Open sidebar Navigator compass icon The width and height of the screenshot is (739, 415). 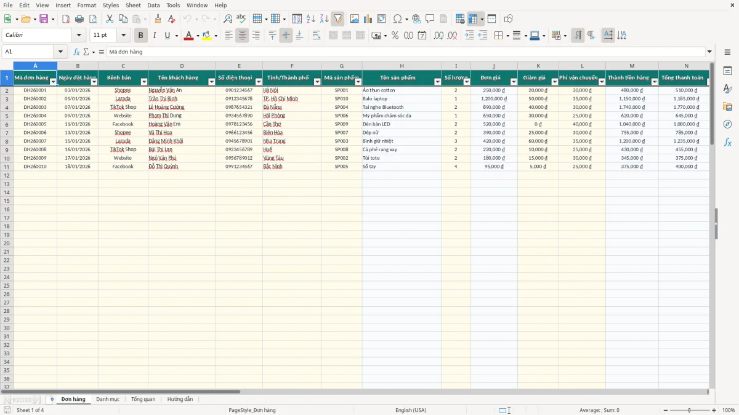point(727,124)
